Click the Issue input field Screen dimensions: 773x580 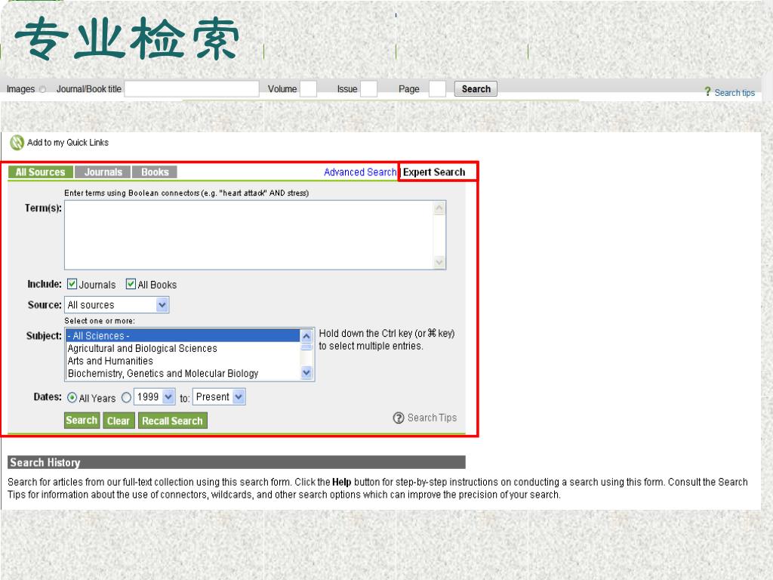pyautogui.click(x=368, y=89)
